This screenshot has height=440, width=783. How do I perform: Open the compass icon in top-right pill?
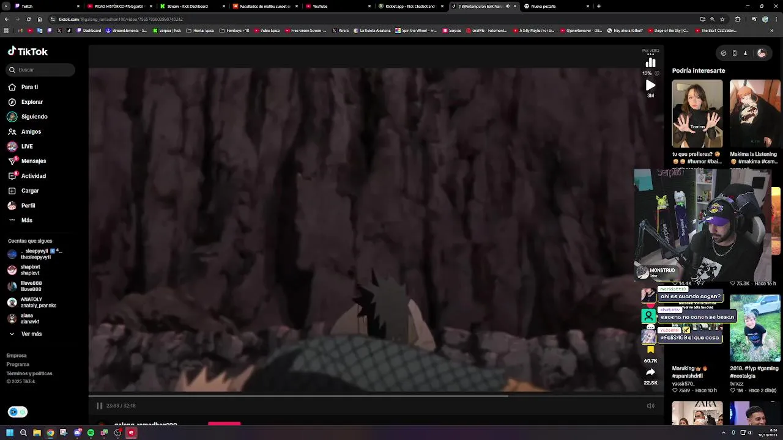coord(724,53)
